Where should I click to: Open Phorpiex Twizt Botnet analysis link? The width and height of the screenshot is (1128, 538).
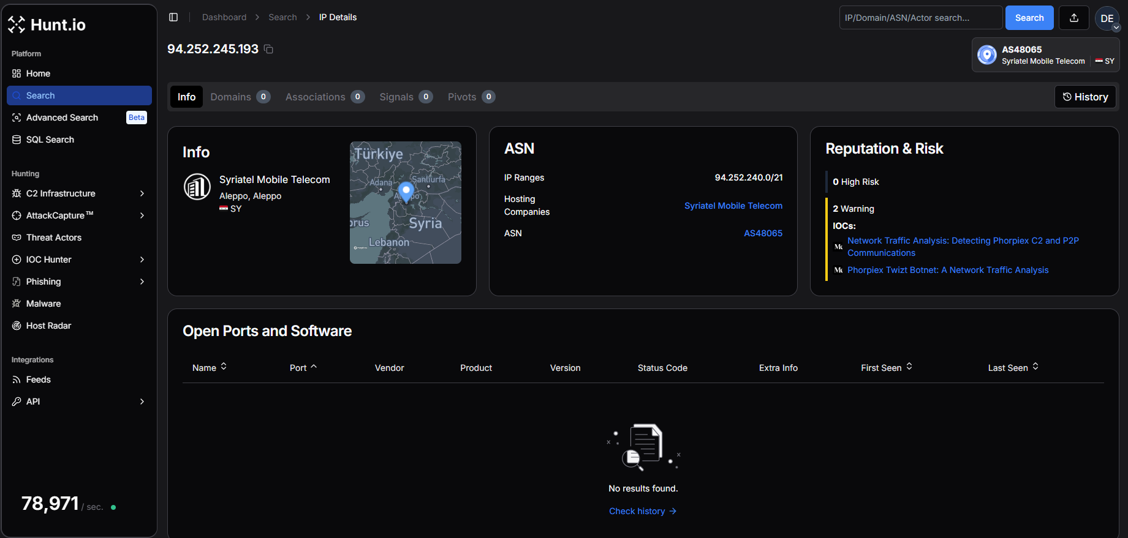click(x=948, y=270)
